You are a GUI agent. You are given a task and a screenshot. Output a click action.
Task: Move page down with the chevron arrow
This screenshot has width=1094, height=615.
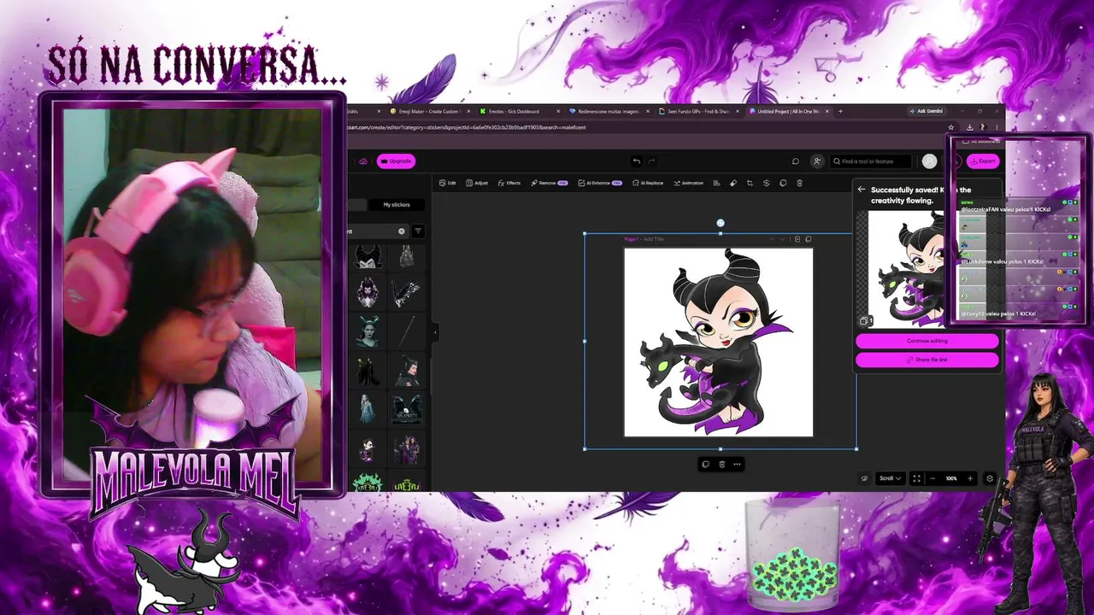pos(782,239)
